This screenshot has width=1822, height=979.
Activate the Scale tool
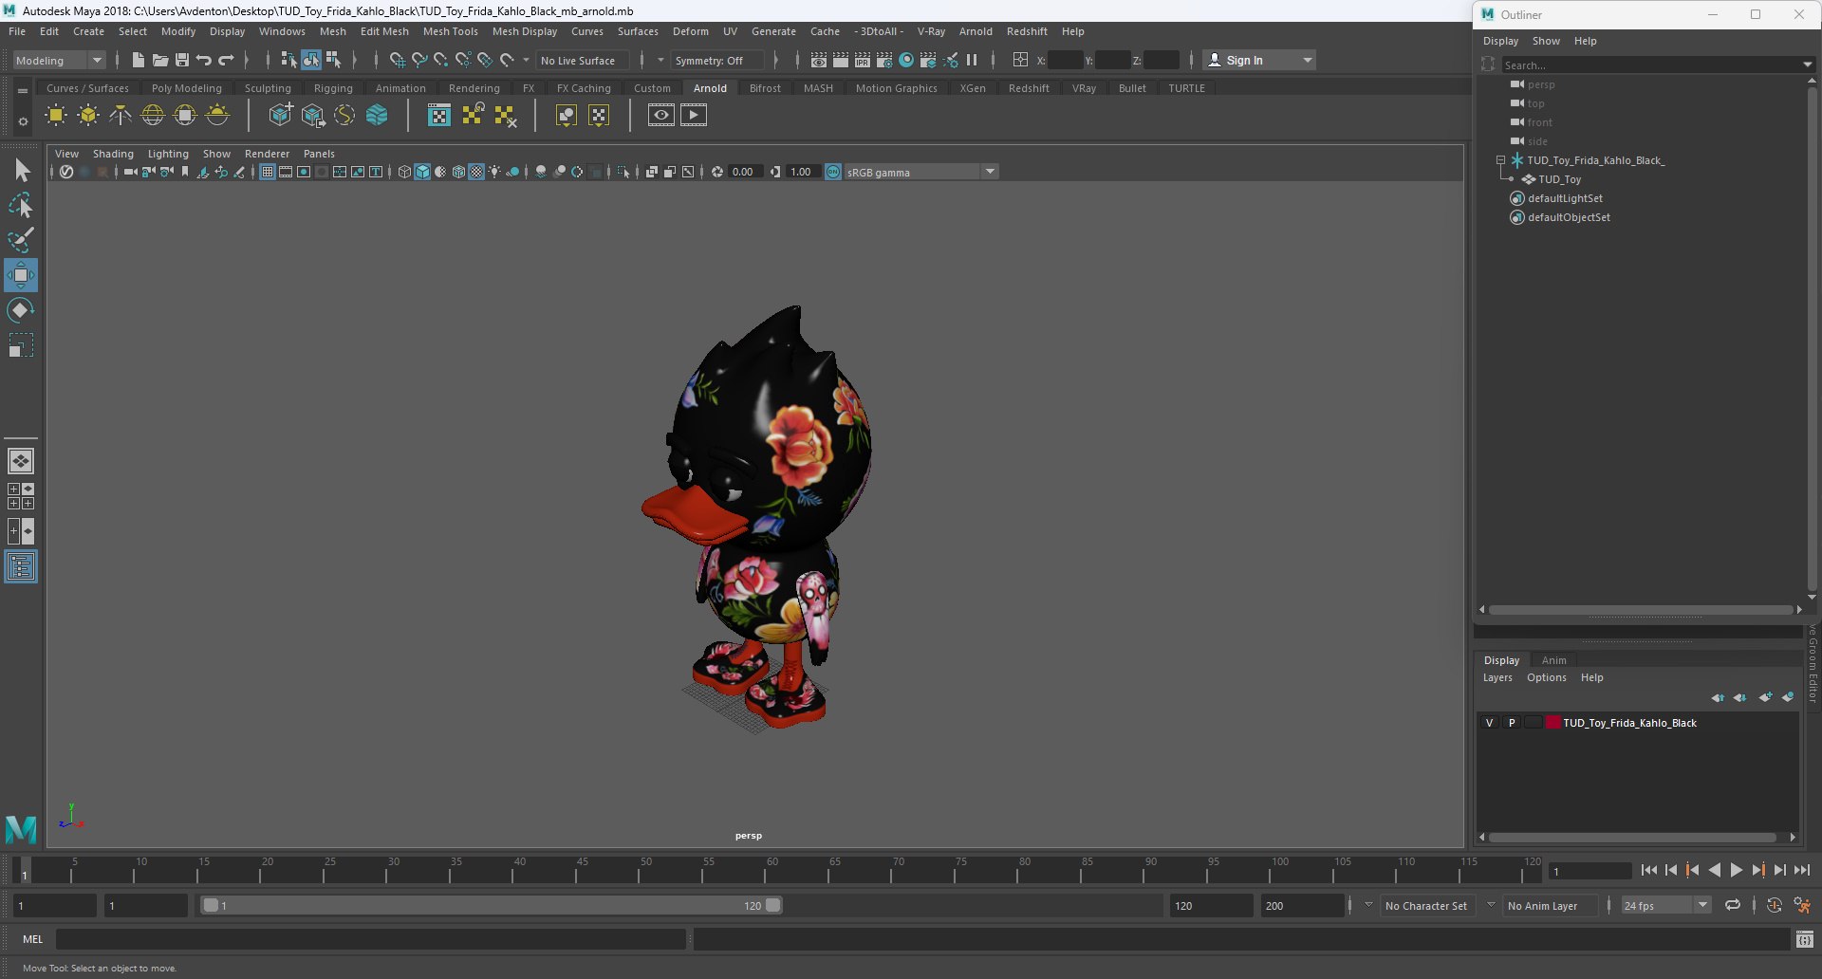click(21, 345)
